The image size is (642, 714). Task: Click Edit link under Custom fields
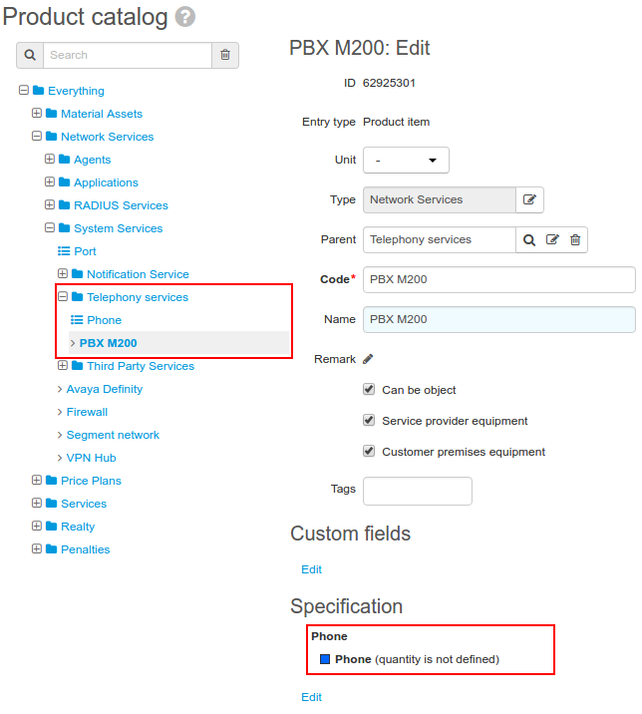click(x=311, y=569)
